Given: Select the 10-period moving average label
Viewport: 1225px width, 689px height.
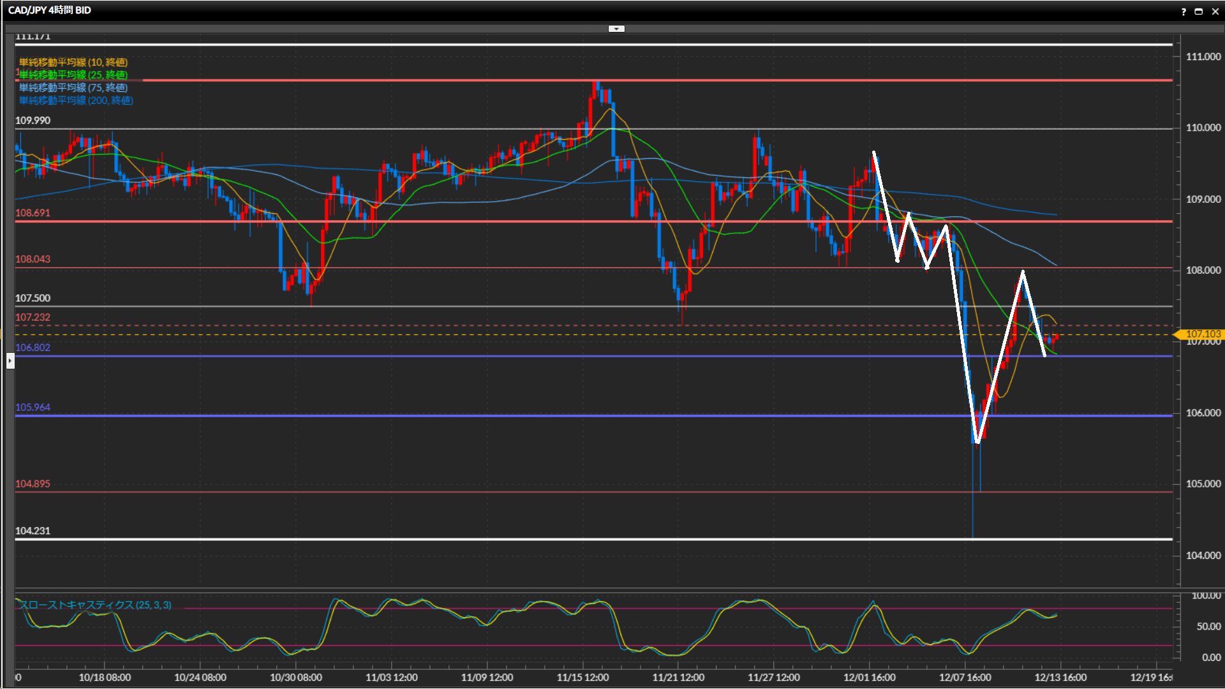Looking at the screenshot, I should point(73,62).
